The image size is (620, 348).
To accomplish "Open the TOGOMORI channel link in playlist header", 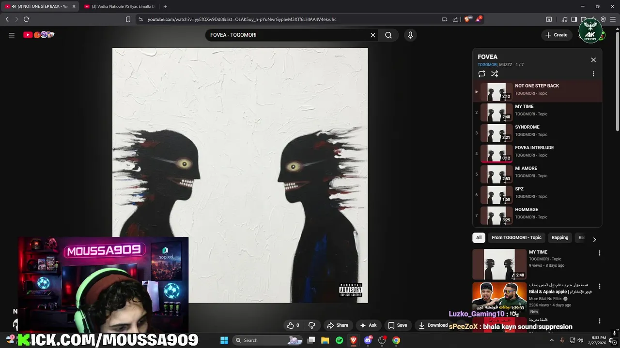I will click(x=487, y=65).
